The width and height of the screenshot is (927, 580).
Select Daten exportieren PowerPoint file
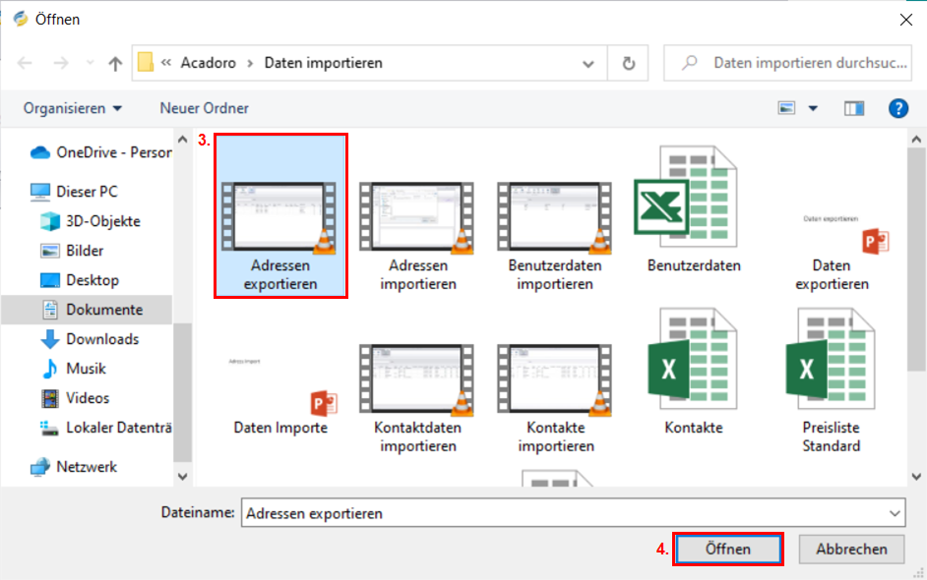832,236
